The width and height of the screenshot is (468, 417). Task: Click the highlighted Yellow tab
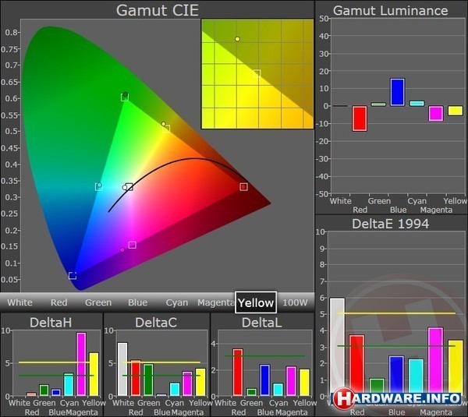tap(256, 302)
